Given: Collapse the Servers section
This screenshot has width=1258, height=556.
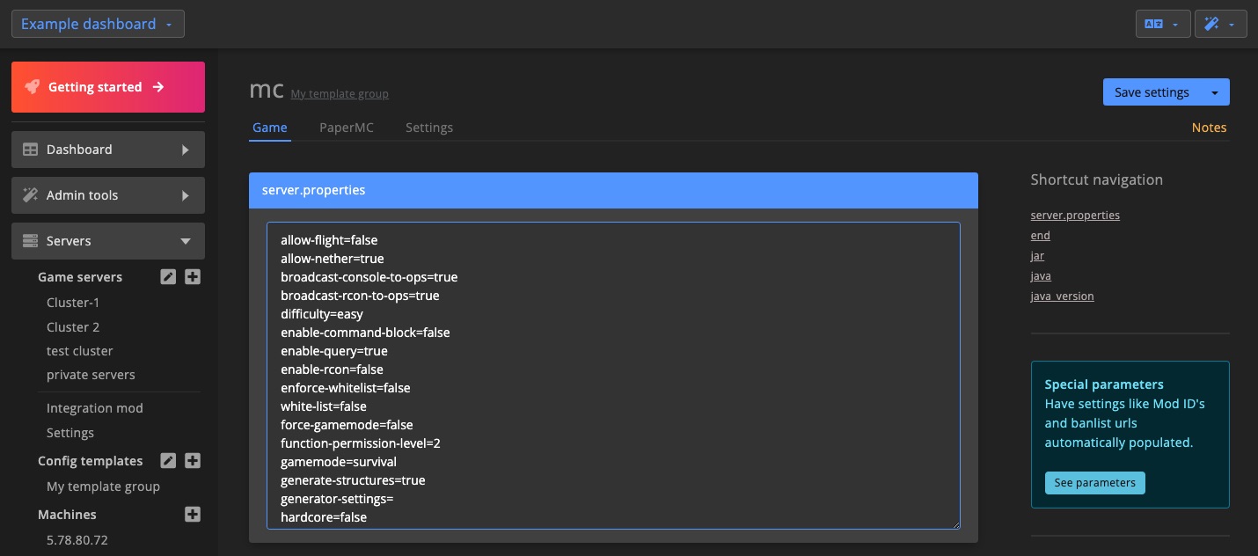Looking at the screenshot, I should (185, 240).
